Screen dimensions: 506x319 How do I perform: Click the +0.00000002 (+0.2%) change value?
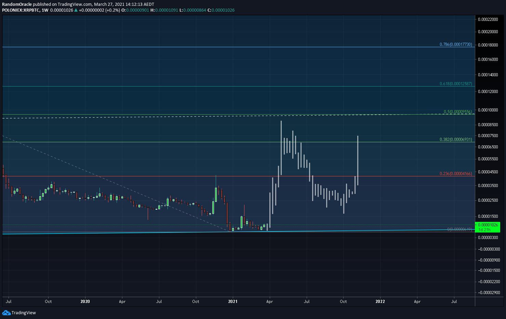tap(99, 10)
